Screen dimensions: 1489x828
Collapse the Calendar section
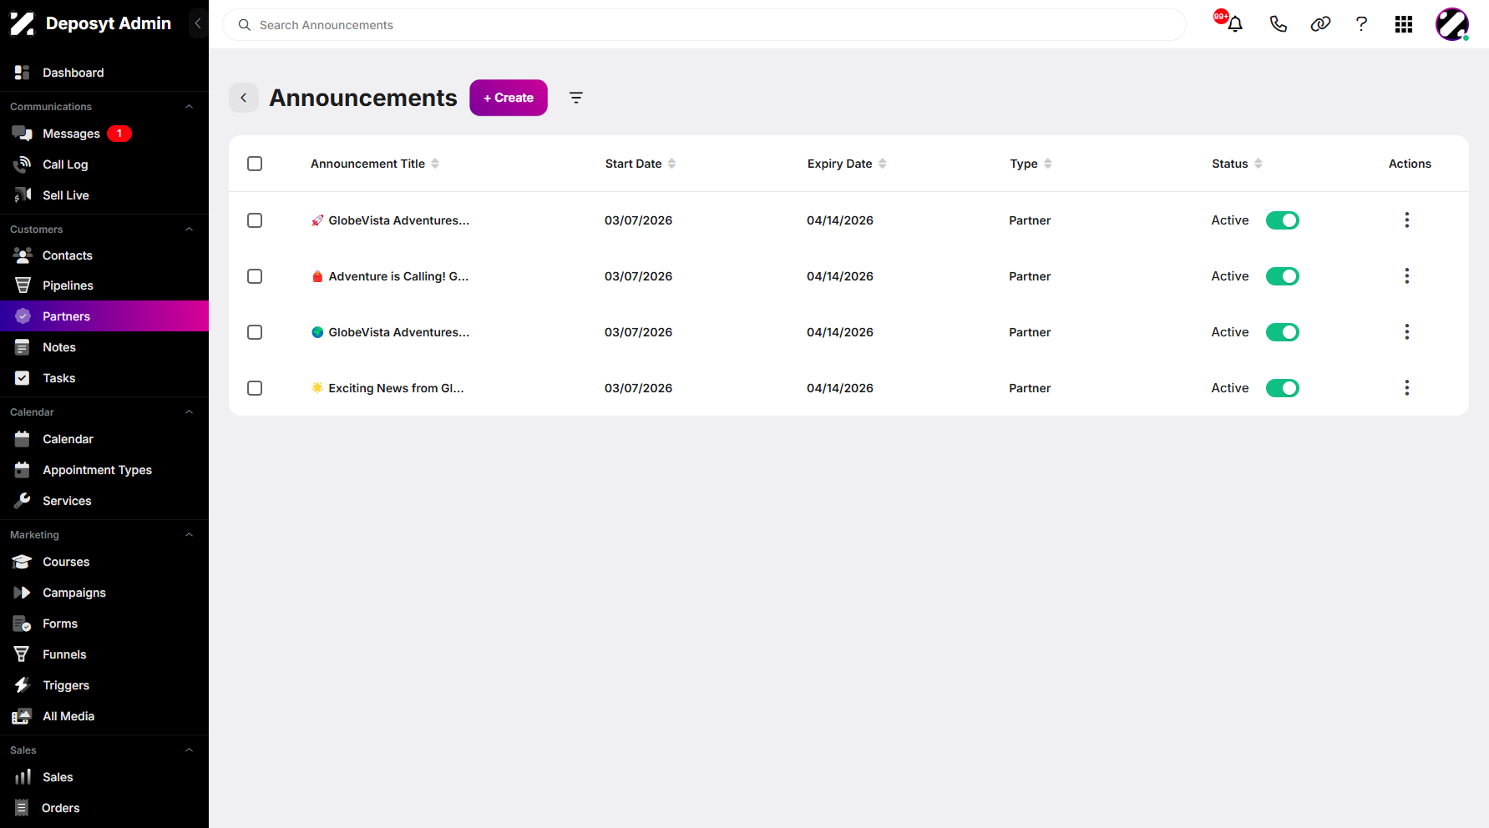[189, 412]
